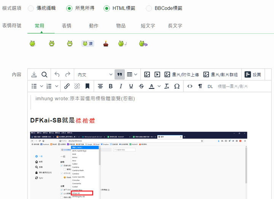
Task: Insert the green emoticon with purple item
Action: tap(143, 44)
